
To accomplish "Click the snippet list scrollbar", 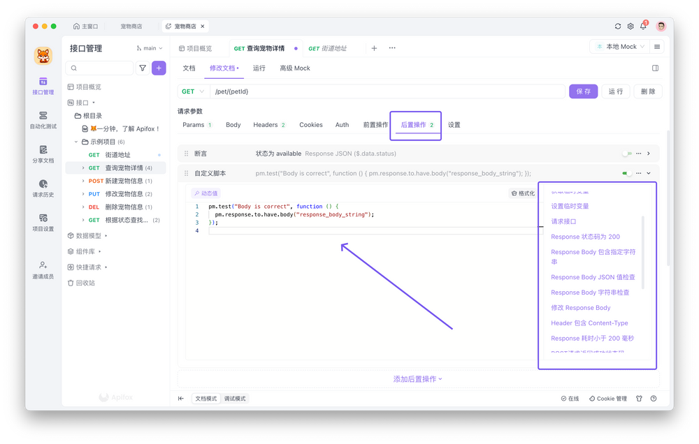I will coord(643,251).
